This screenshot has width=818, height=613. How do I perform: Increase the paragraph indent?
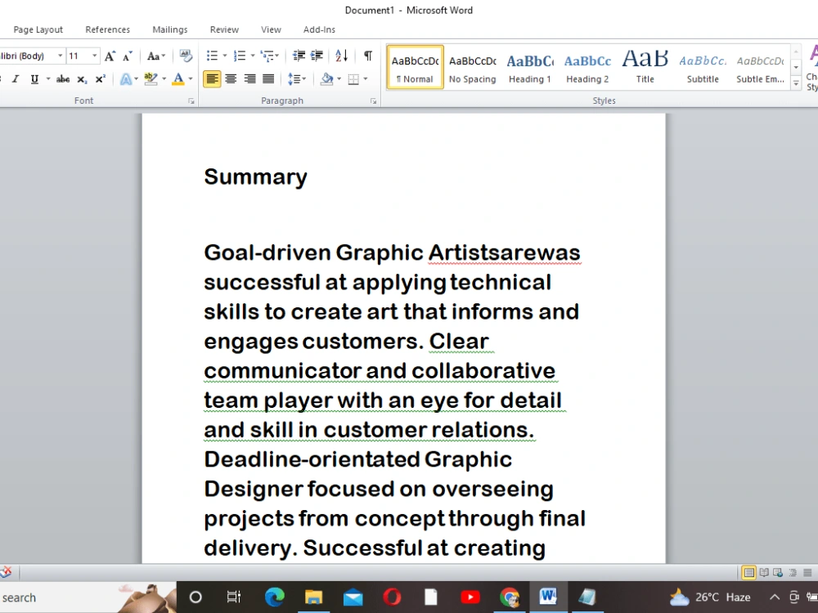tap(317, 56)
